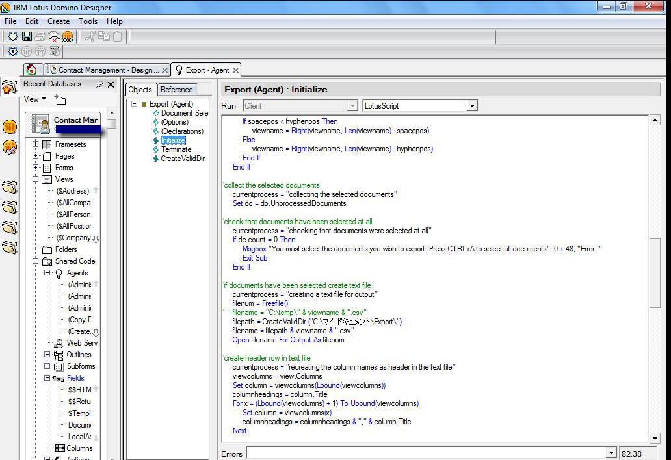Select the Terminate event
This screenshot has height=460, width=671.
[176, 149]
